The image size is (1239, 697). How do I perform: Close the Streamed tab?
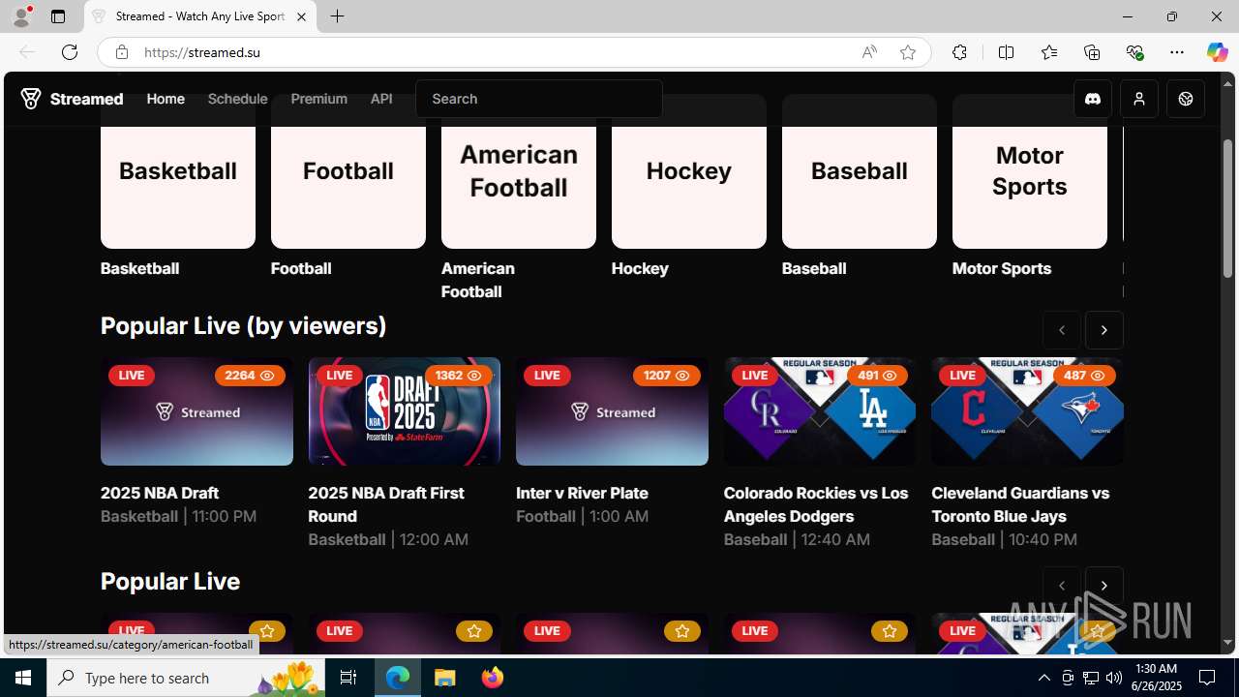(x=301, y=16)
